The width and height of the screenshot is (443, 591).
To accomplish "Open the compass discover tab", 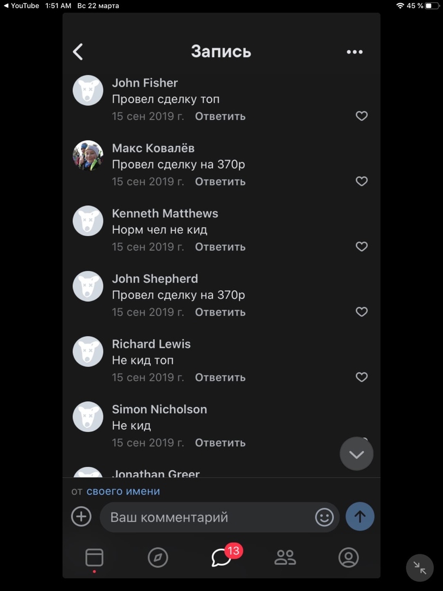I will pos(158,558).
